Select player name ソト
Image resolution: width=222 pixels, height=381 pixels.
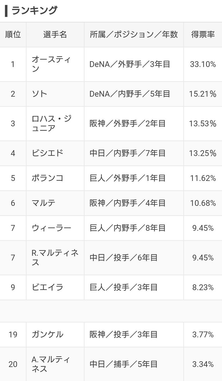click(x=40, y=94)
